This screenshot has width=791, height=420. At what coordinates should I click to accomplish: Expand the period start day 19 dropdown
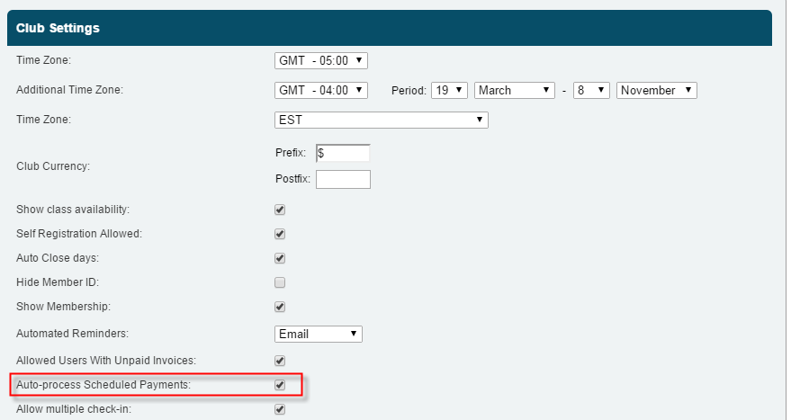click(x=449, y=90)
